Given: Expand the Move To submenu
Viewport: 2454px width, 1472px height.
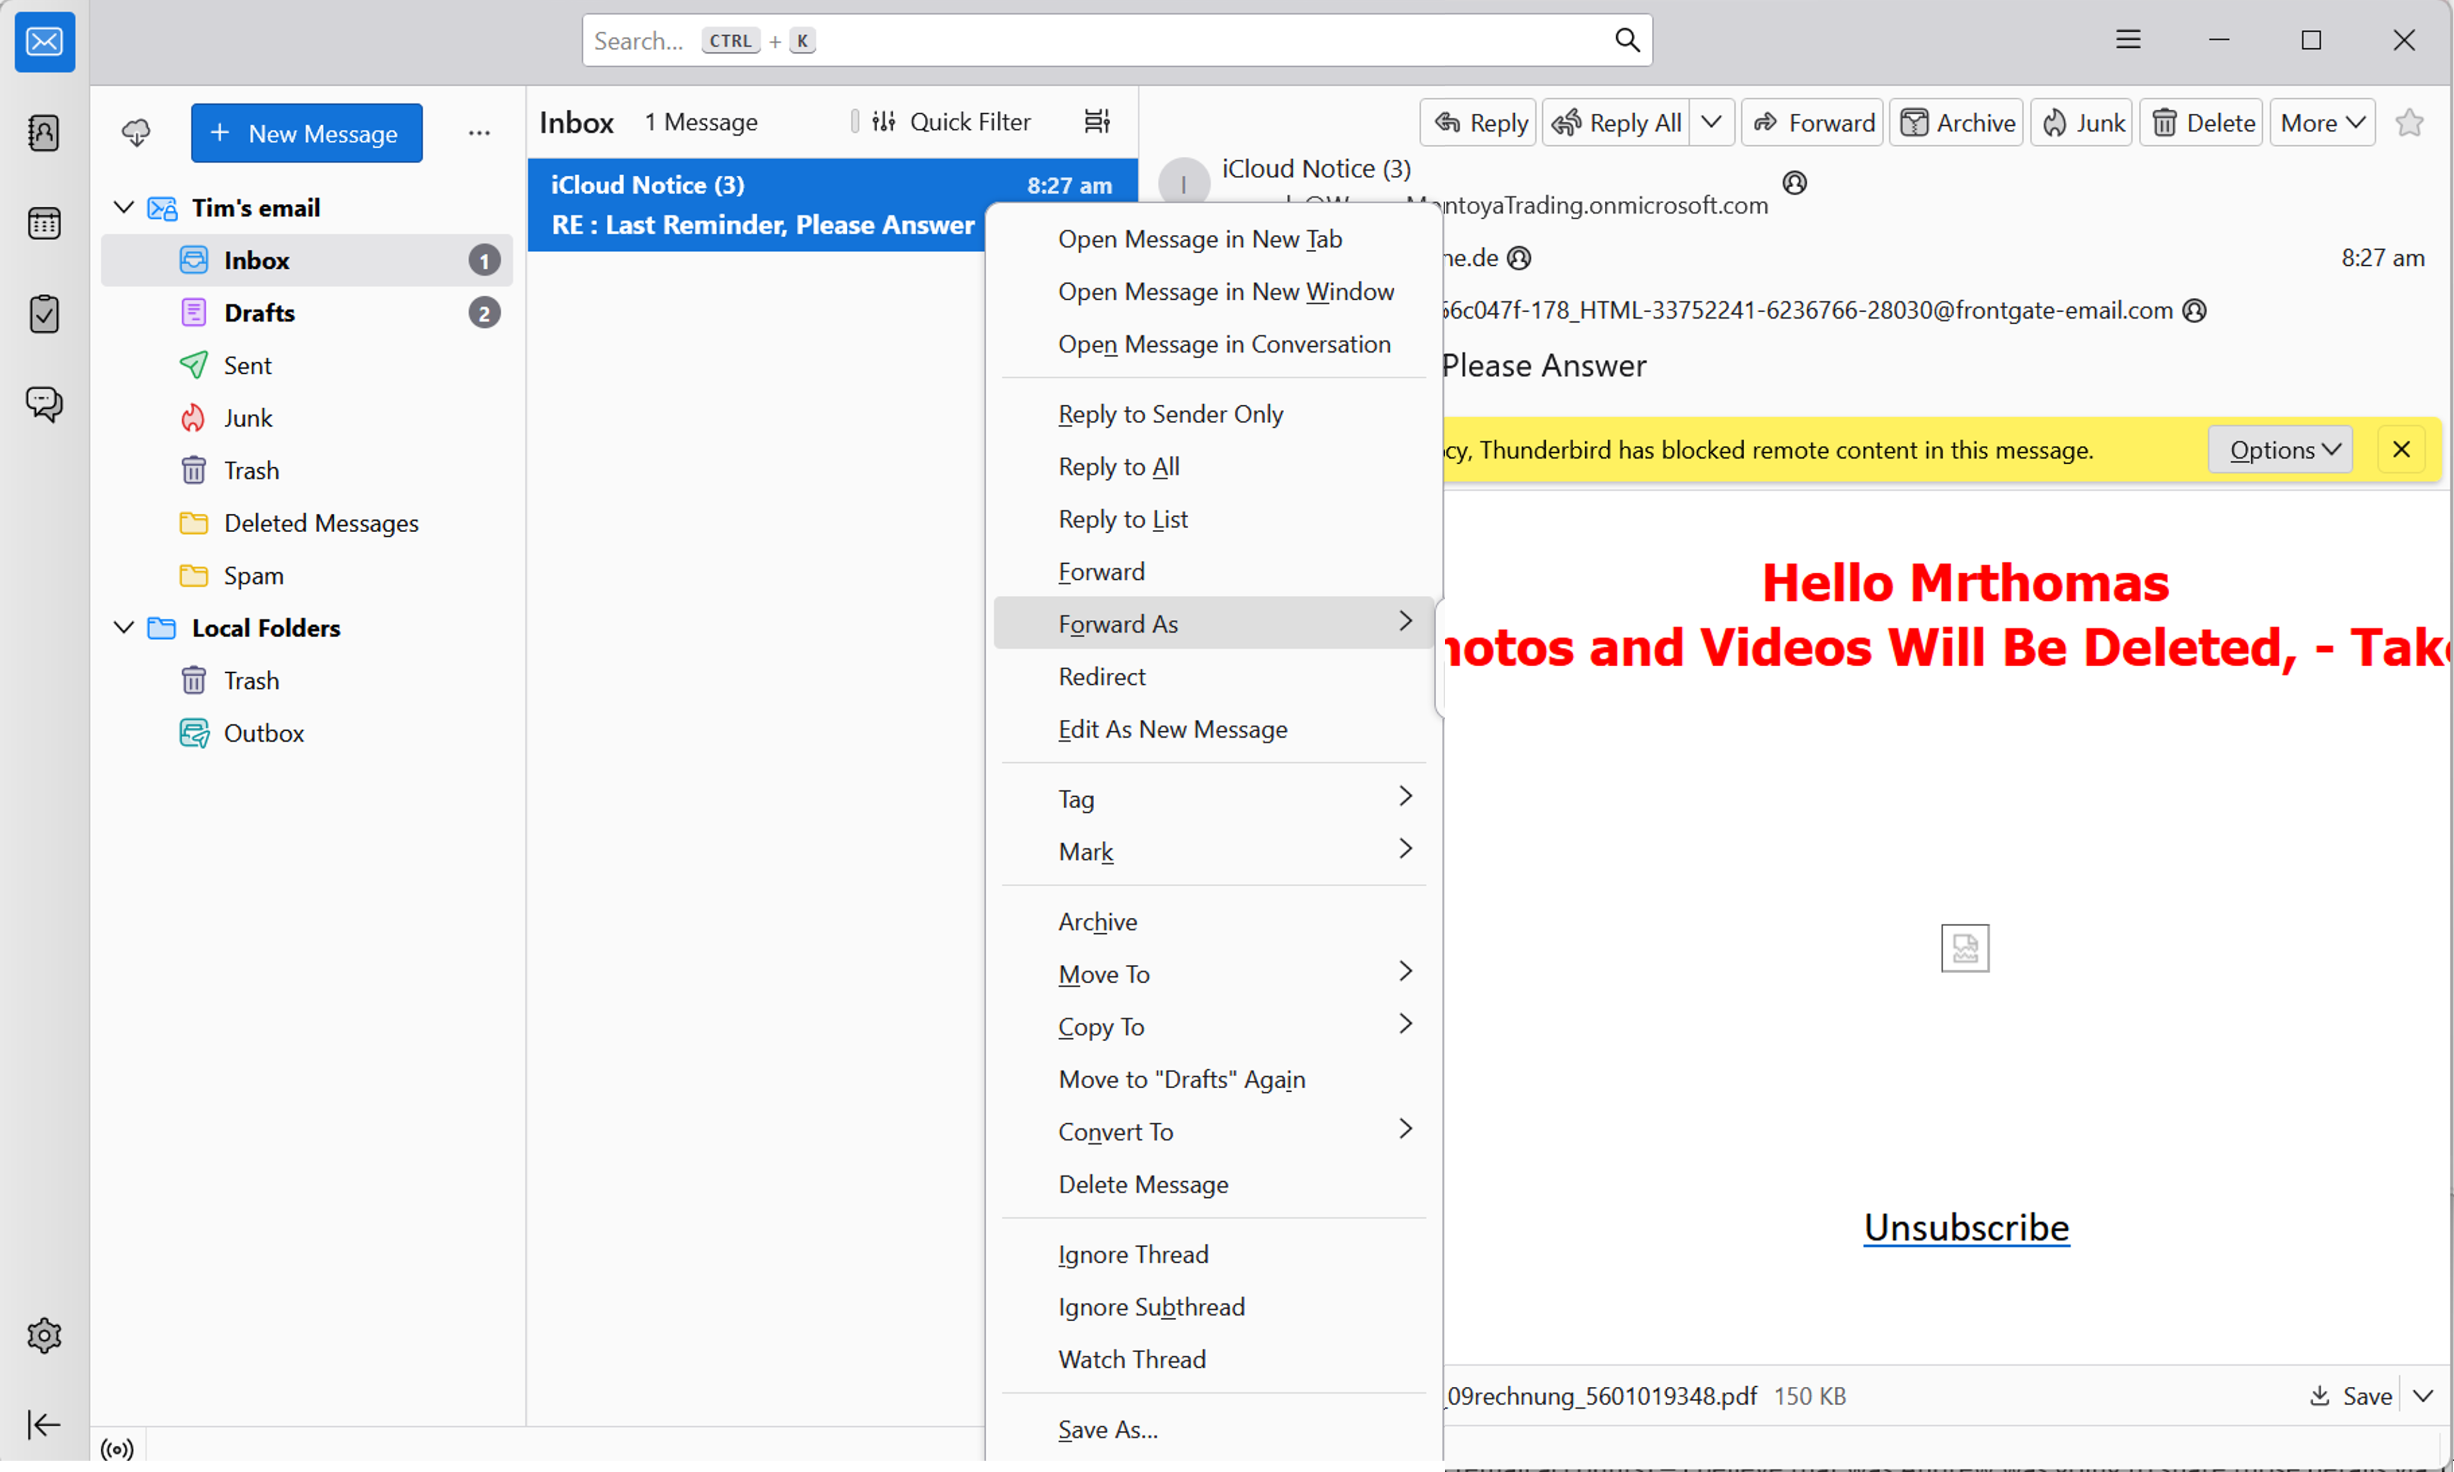Looking at the screenshot, I should [x=1214, y=974].
